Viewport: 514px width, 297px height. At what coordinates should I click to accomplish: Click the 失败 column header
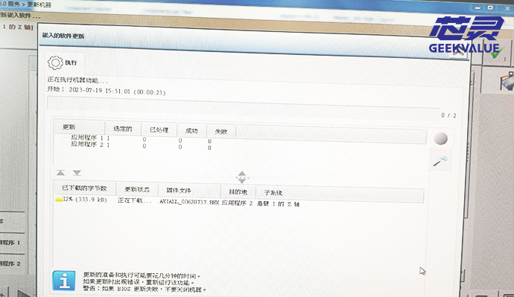point(221,131)
